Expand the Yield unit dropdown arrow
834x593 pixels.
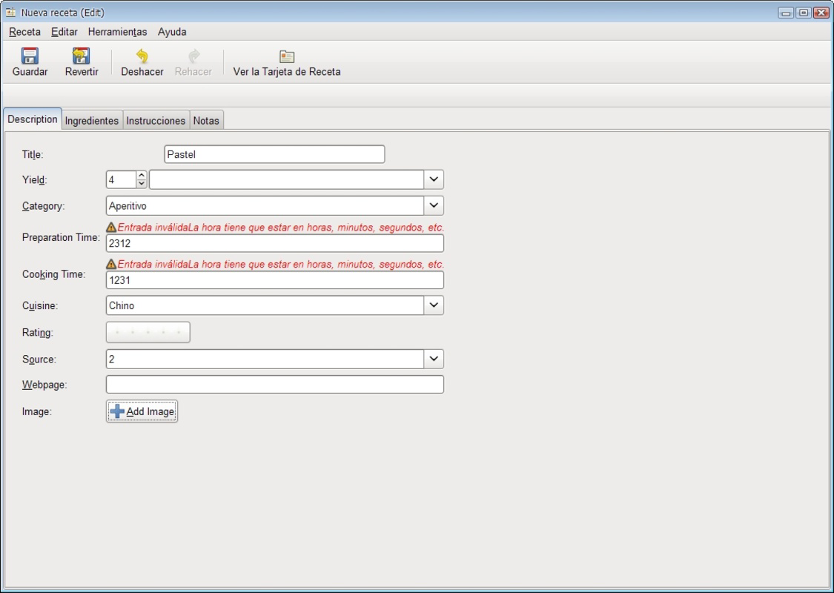pyautogui.click(x=434, y=180)
